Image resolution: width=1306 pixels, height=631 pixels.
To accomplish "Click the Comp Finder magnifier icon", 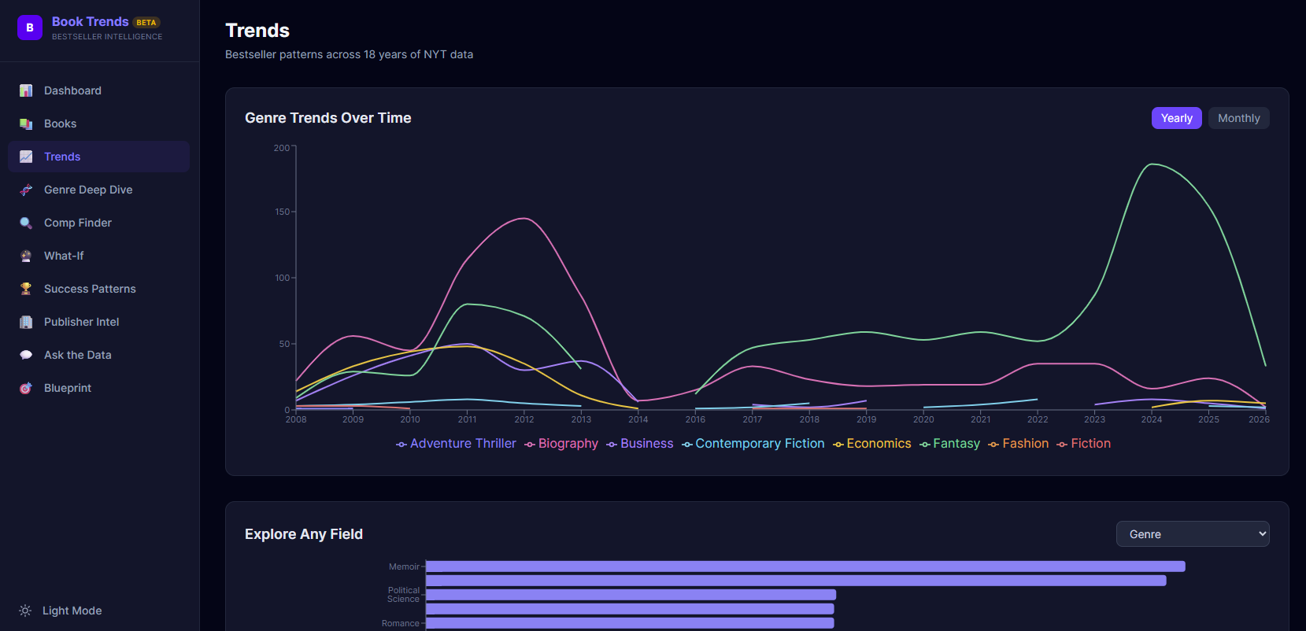I will tap(26, 223).
